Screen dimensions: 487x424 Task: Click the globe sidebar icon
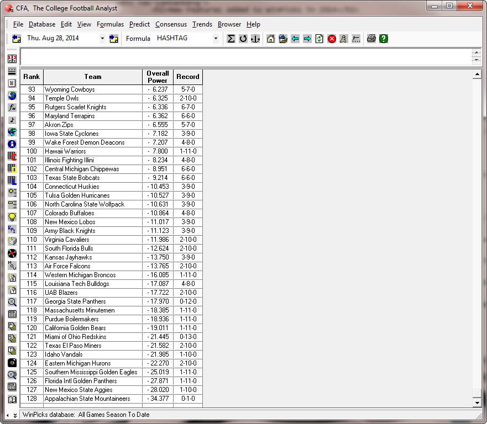(12, 95)
